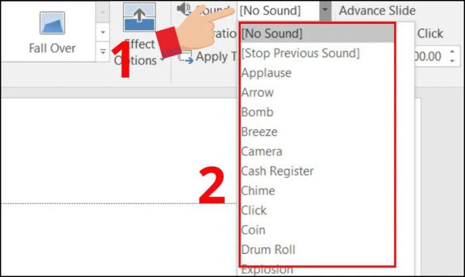Expand the full transitions gallery
This screenshot has height=277, width=465.
click(x=103, y=52)
